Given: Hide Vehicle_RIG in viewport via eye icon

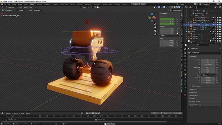Looking at the screenshot, I should click(x=215, y=25).
